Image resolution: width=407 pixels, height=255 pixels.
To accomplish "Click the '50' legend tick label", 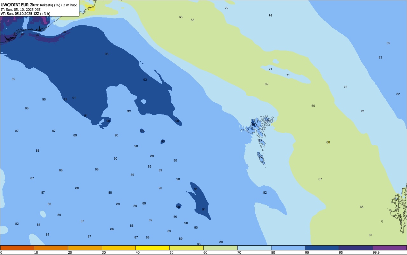I will coord(171,252).
